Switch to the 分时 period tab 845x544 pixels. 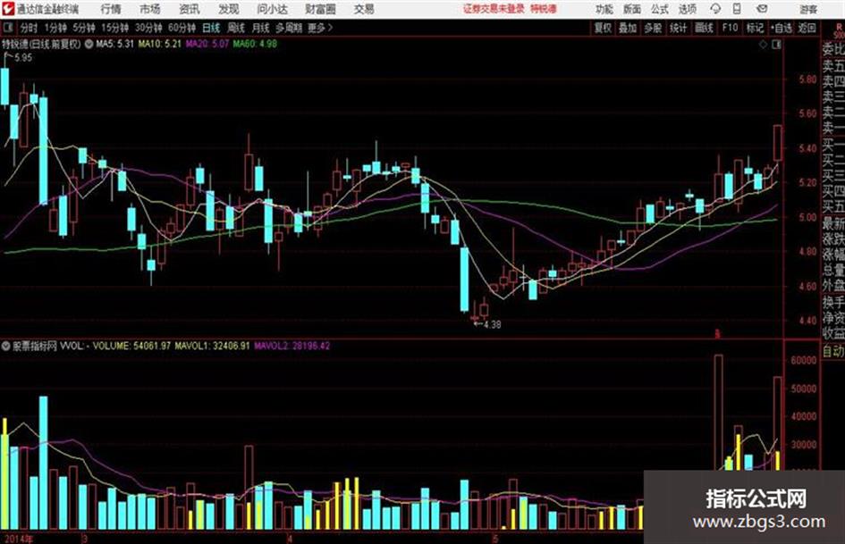[x=28, y=28]
